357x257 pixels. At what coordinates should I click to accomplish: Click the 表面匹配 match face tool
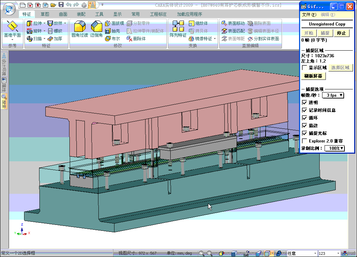pyautogui.click(x=233, y=31)
